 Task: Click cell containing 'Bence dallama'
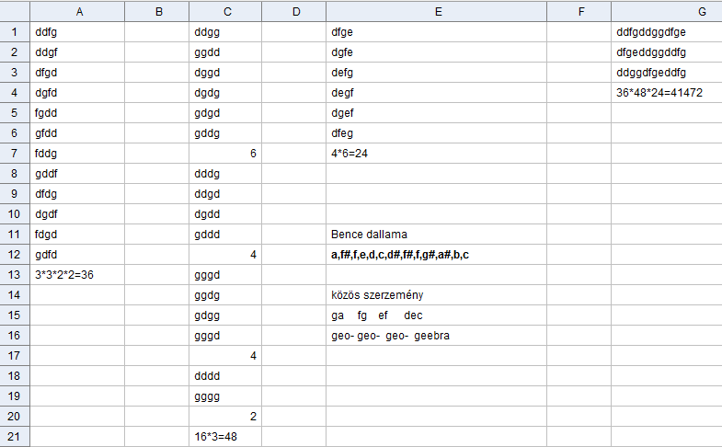tap(437, 234)
